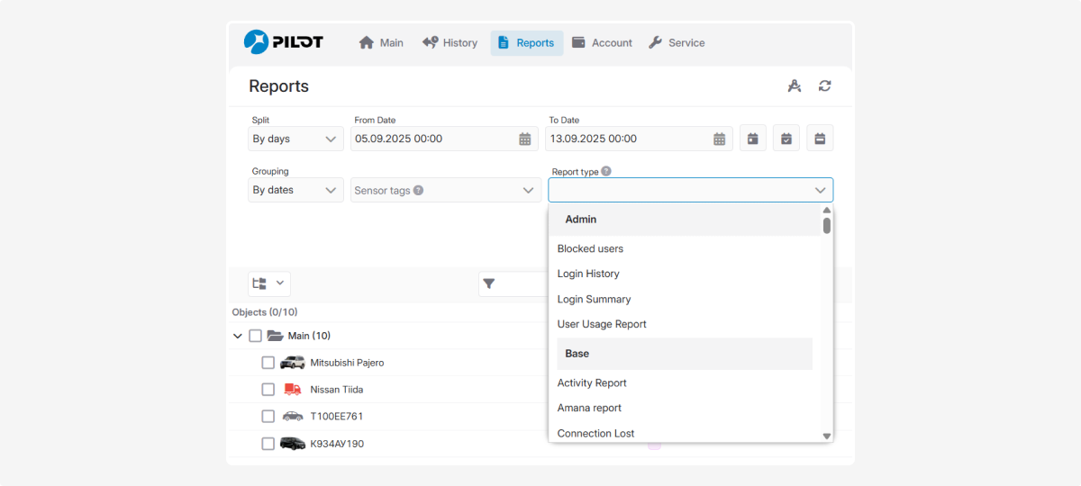Click the PILOT logo
1081x486 pixels.
pos(284,42)
